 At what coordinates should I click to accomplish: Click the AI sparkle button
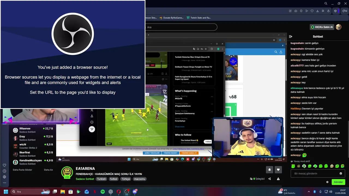tap(345, 11)
